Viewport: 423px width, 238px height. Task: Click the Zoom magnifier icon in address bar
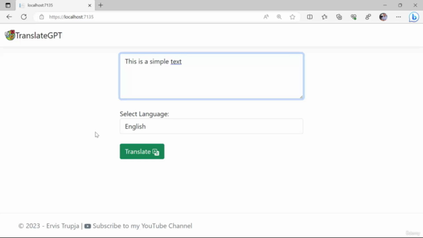point(279,17)
